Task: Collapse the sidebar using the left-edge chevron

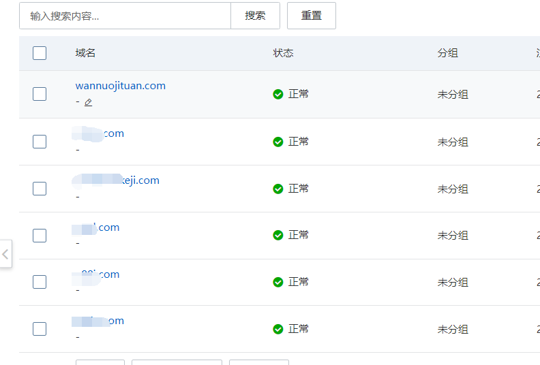Action: click(5, 254)
